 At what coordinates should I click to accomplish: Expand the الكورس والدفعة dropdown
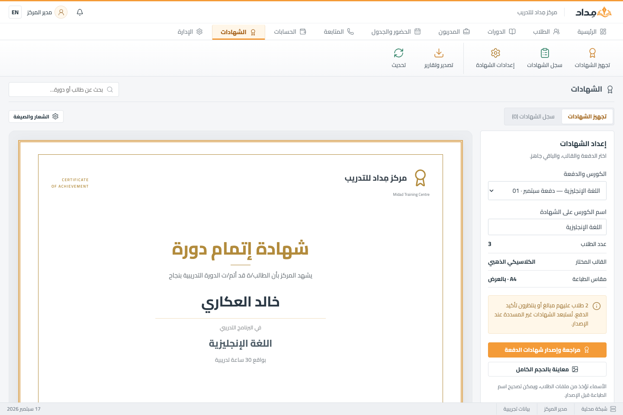547,191
